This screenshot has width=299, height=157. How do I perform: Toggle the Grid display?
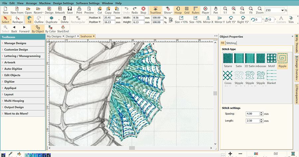pos(187,10)
